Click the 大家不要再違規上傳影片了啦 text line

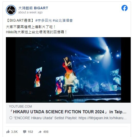(x=31, y=27)
